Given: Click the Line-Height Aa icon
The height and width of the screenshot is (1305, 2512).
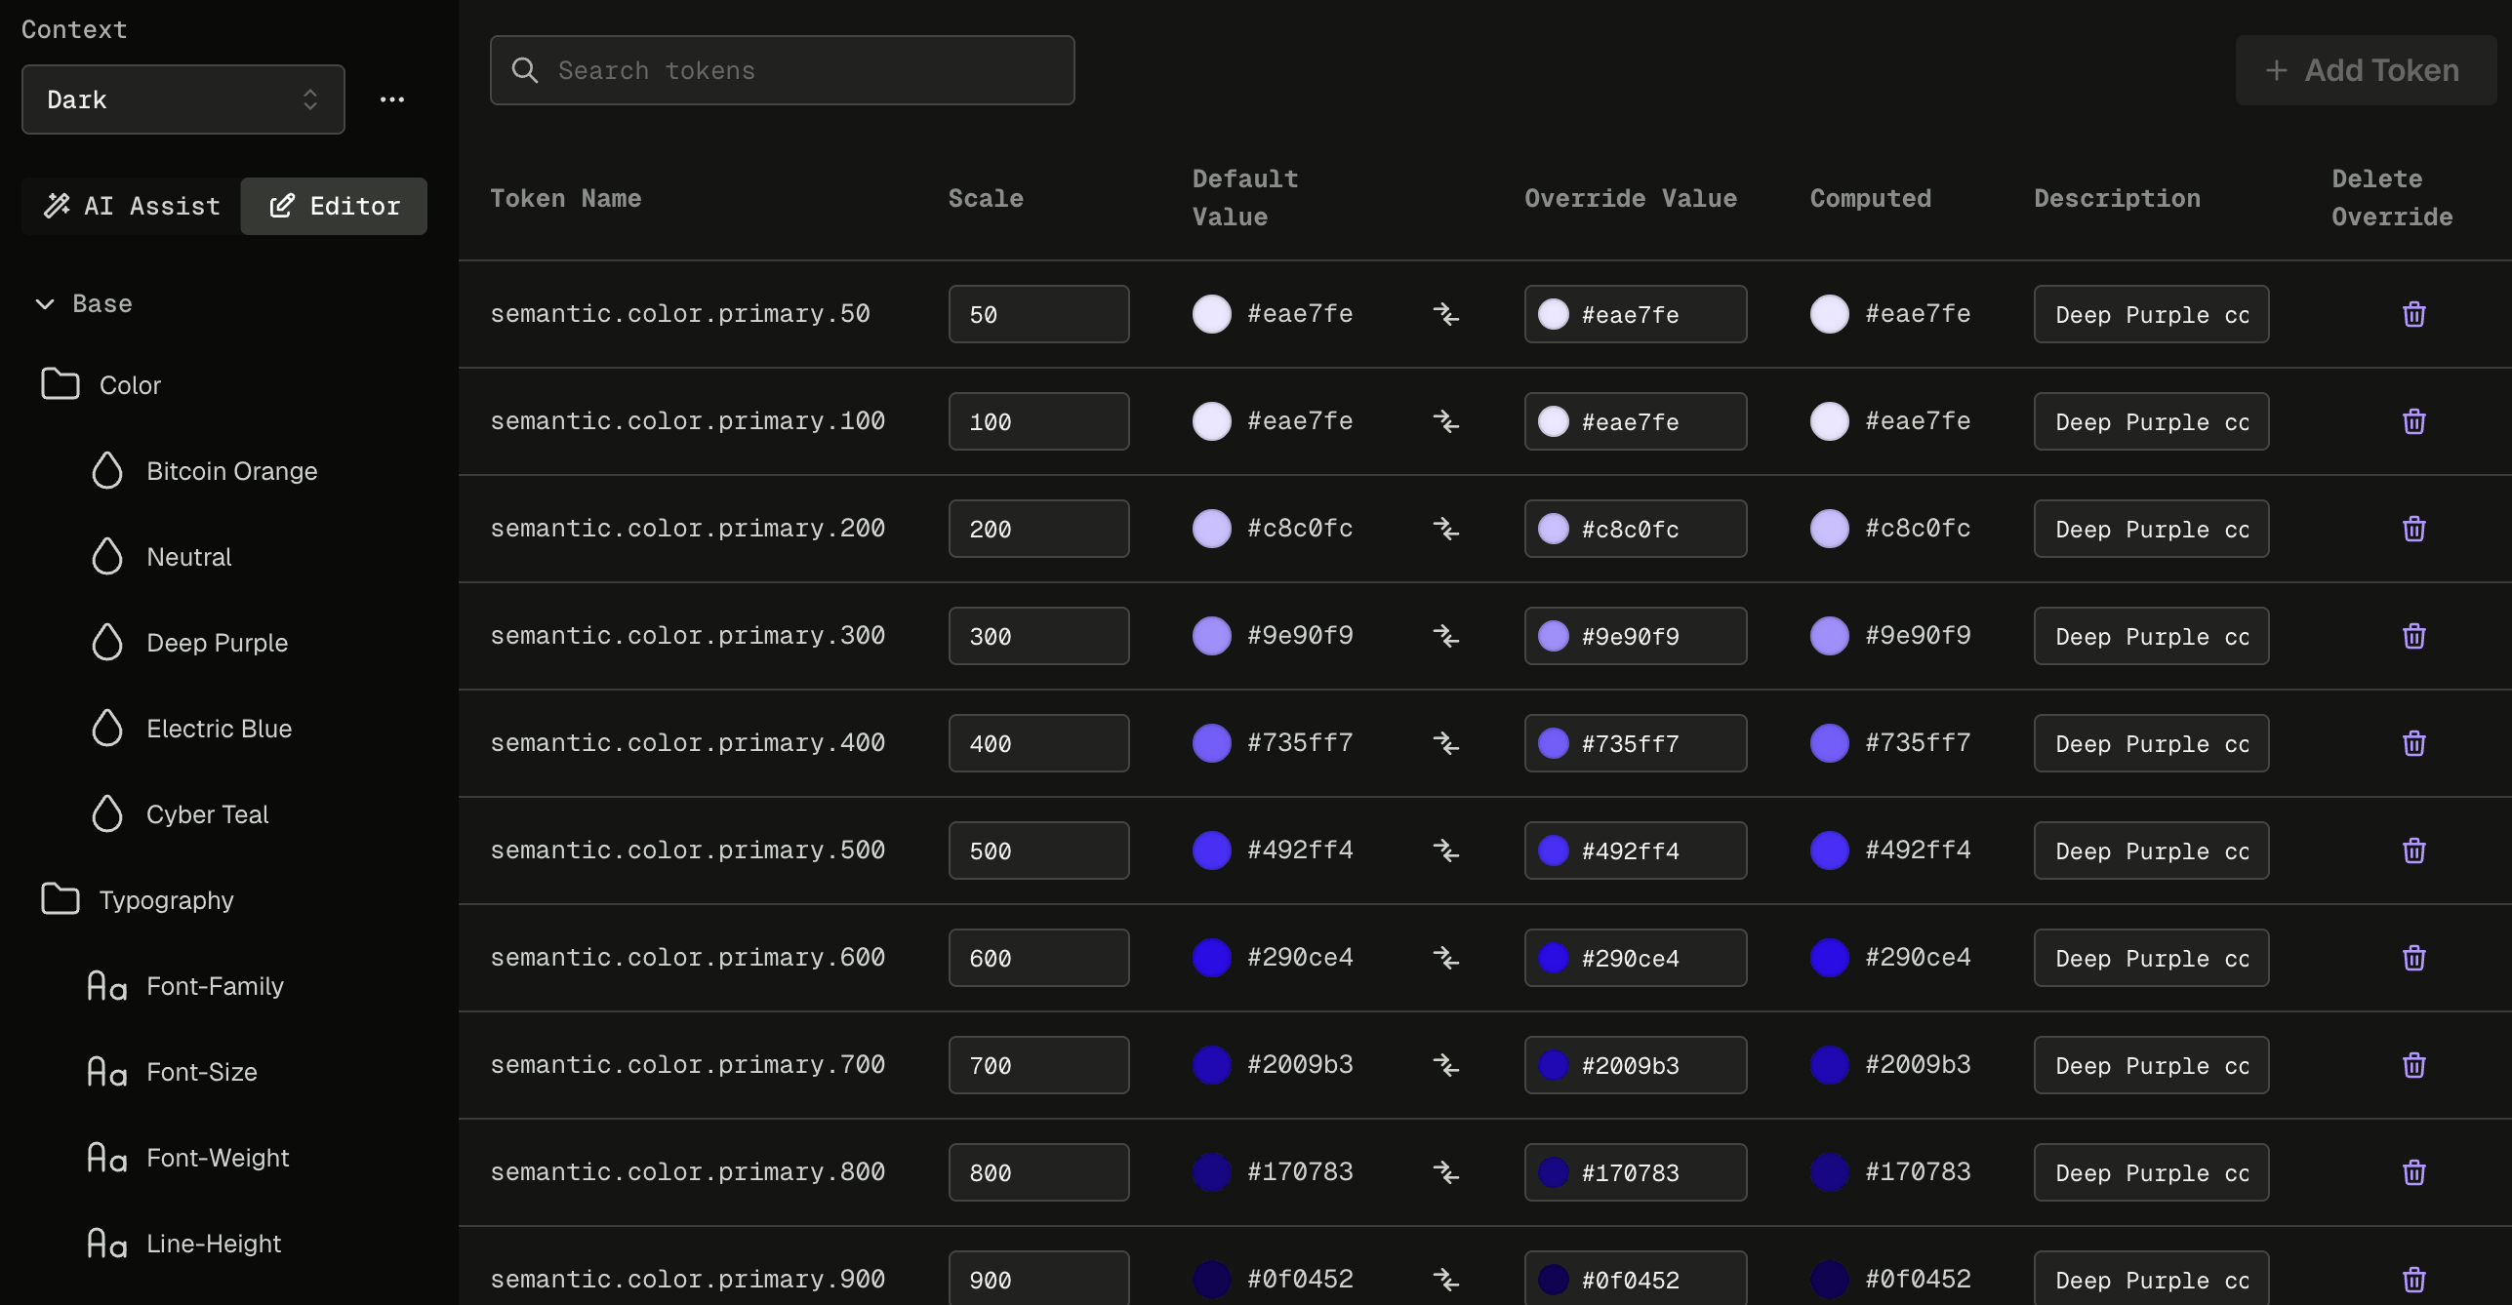Looking at the screenshot, I should tap(107, 1243).
